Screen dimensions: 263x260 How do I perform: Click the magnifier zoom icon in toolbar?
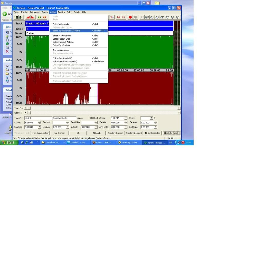pyautogui.click(x=142, y=17)
